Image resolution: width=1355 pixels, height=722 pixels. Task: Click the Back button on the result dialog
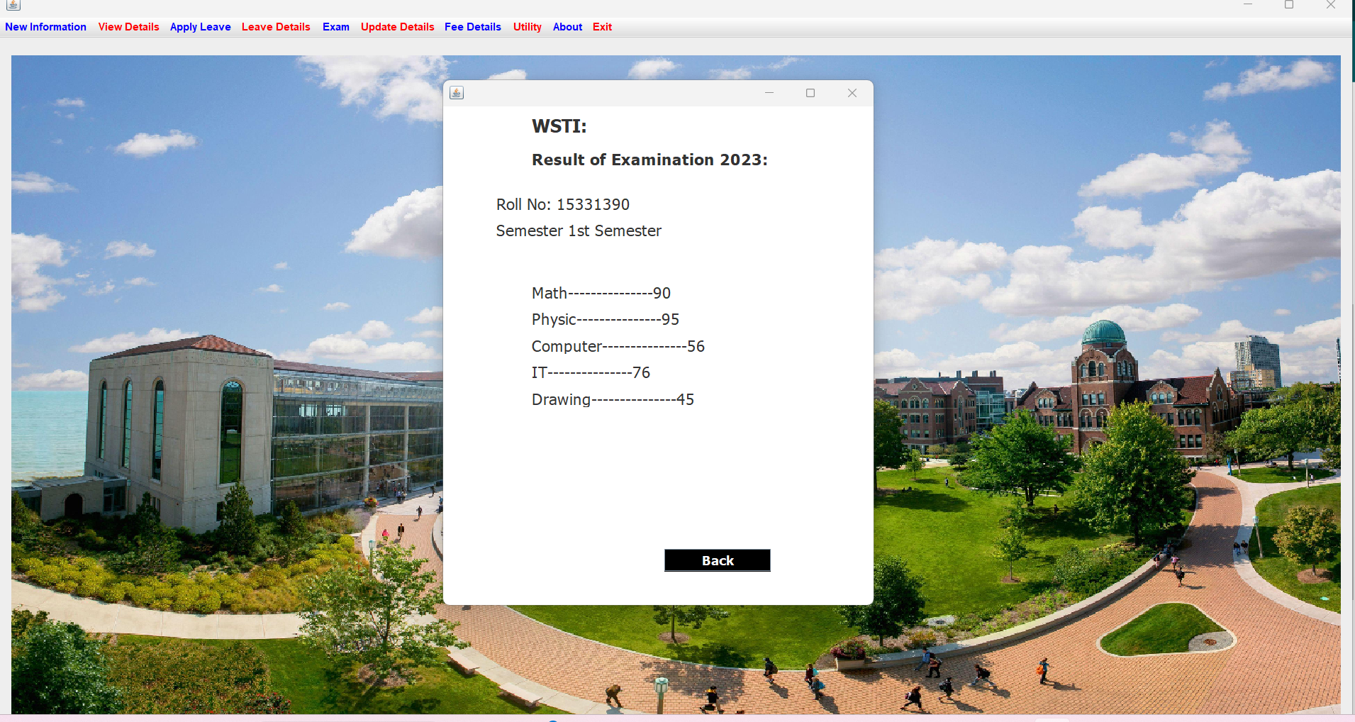717,560
